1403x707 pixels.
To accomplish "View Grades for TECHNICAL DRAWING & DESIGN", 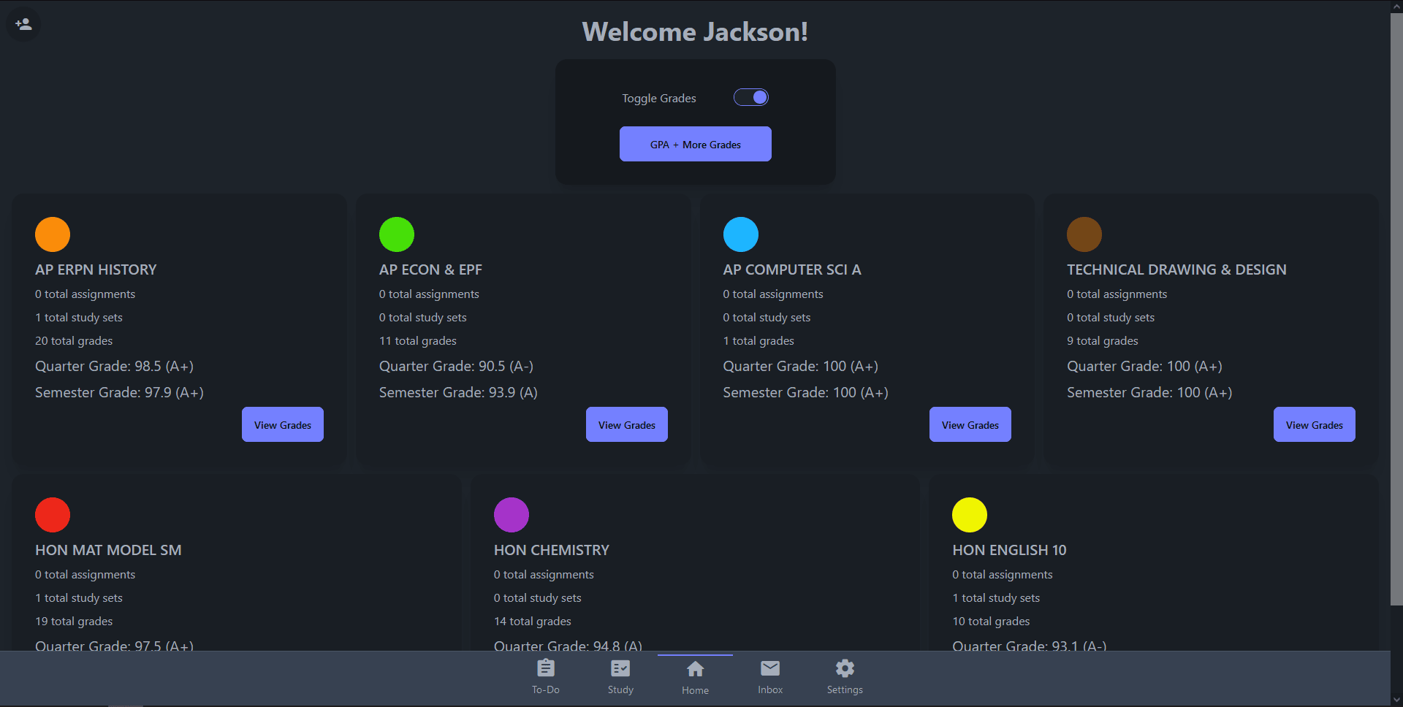I will click(1315, 424).
